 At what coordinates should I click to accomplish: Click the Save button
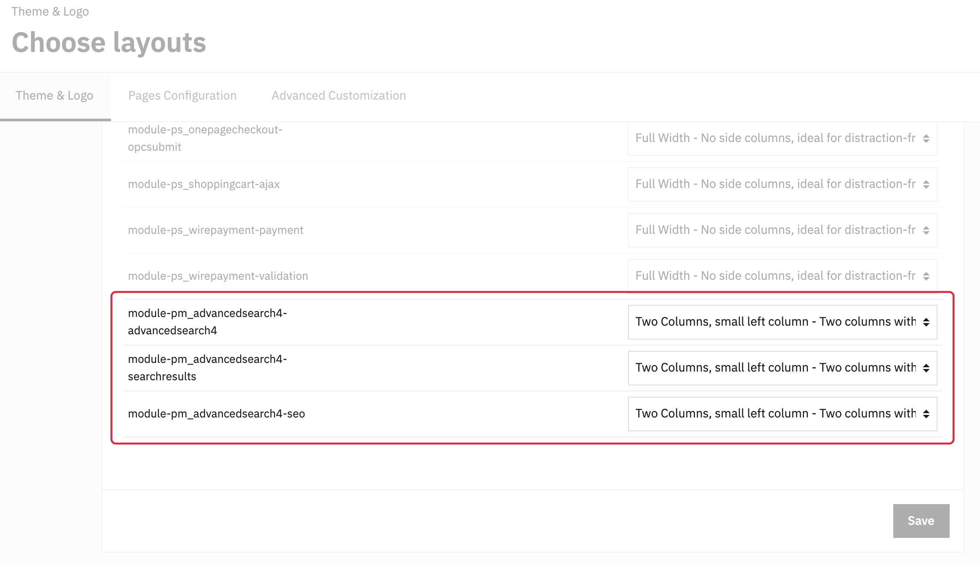click(921, 521)
